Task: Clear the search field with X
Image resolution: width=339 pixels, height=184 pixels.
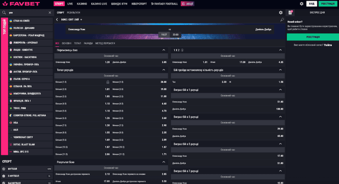Action: pos(50,13)
